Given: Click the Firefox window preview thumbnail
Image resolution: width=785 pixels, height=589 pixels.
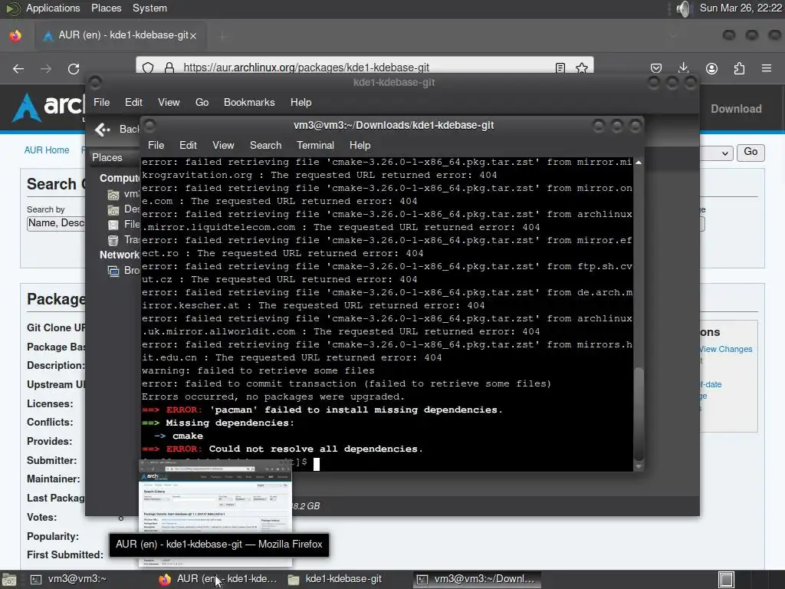Looking at the screenshot, I should 215,513.
